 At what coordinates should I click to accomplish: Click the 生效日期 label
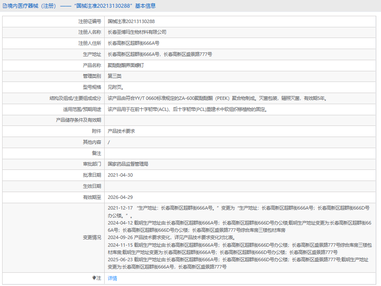click(92, 186)
